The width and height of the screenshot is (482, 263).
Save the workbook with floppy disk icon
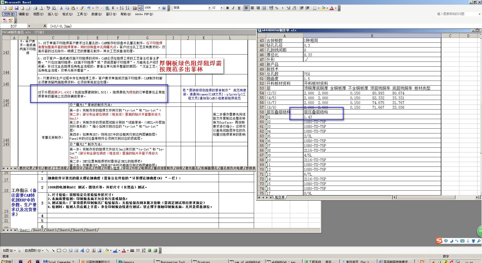pyautogui.click(x=17, y=8)
